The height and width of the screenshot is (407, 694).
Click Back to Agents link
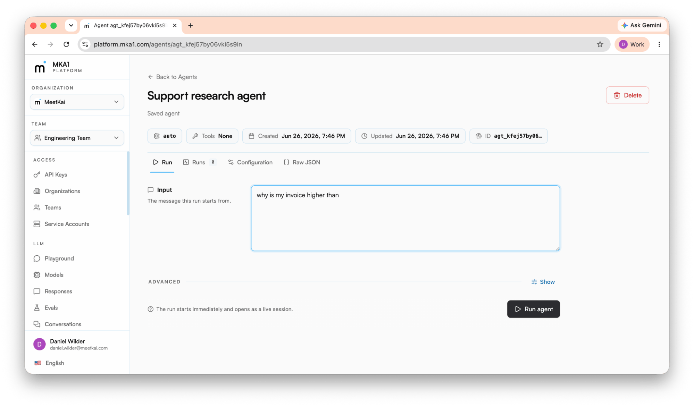[x=172, y=77]
